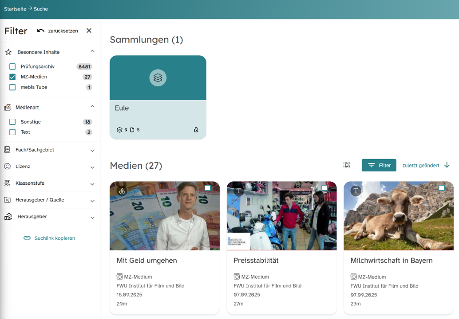Go to Startseite in the breadcrumb
This screenshot has height=319, width=459.
point(15,9)
